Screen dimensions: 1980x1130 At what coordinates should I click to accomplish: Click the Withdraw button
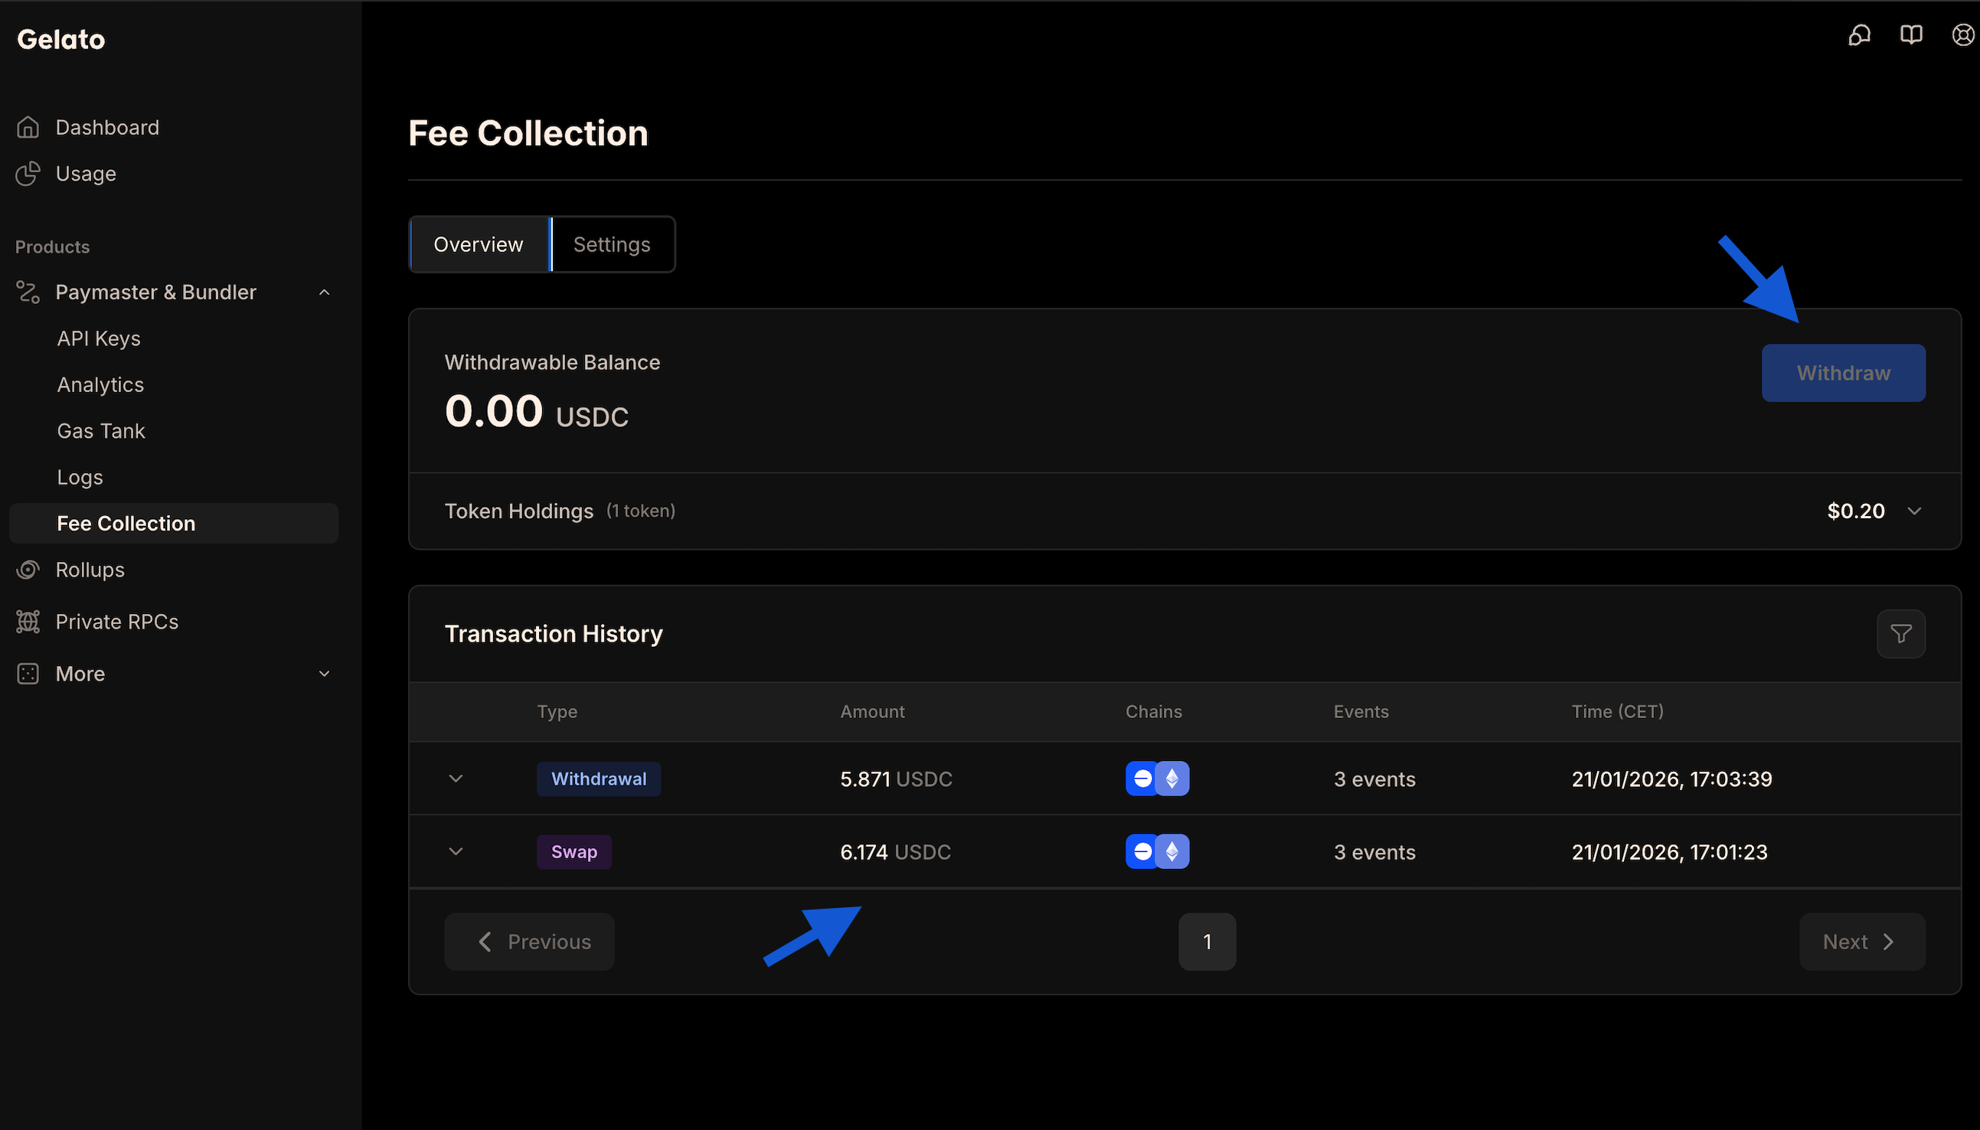[1843, 373]
